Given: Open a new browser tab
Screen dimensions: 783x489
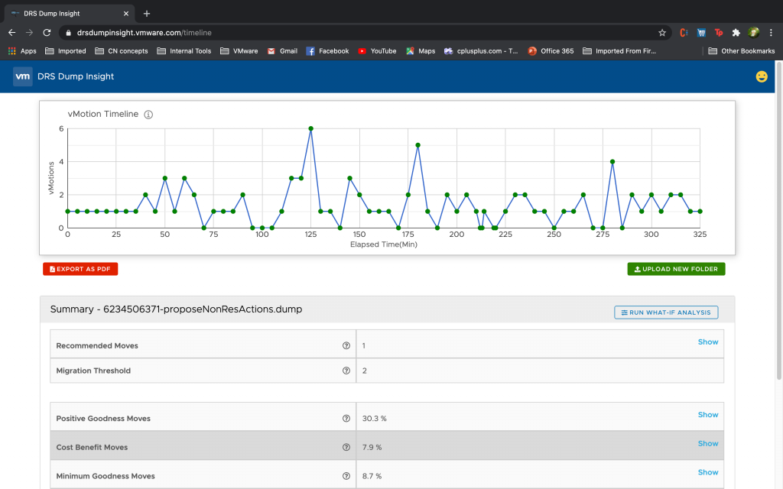Looking at the screenshot, I should pyautogui.click(x=147, y=13).
